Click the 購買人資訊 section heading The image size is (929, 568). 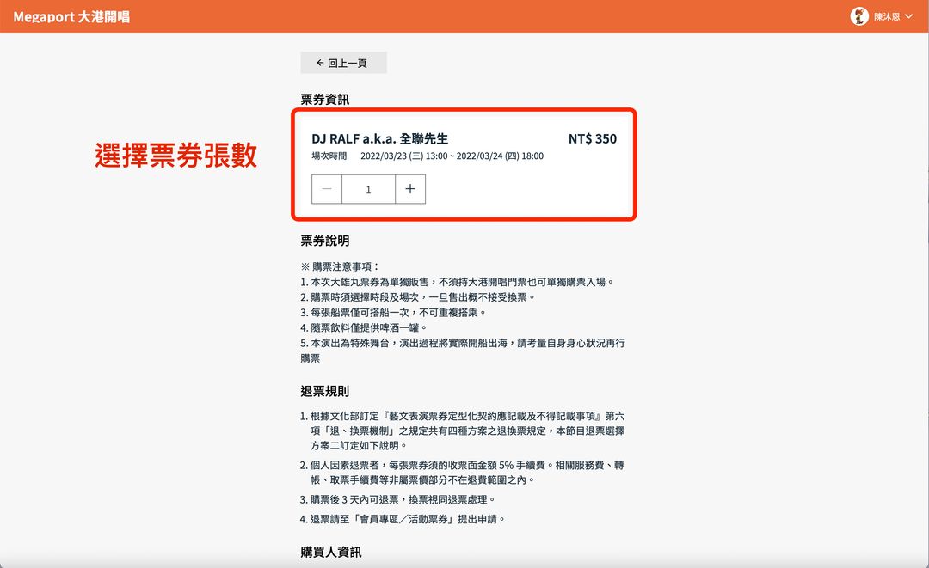[x=331, y=551]
